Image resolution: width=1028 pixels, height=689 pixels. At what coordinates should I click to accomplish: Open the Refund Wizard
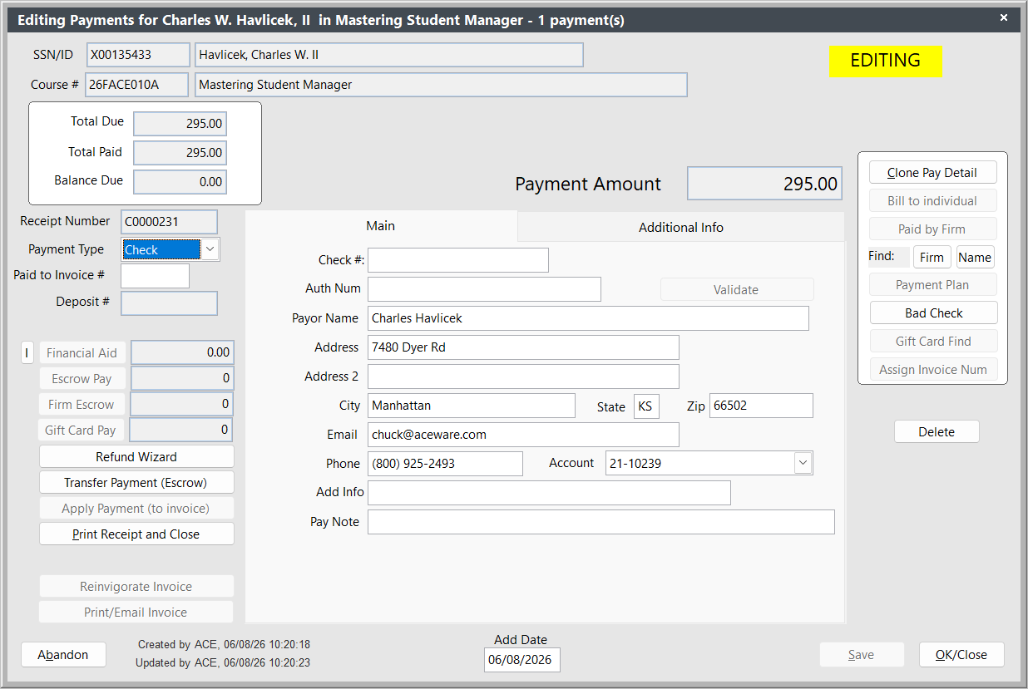(136, 457)
